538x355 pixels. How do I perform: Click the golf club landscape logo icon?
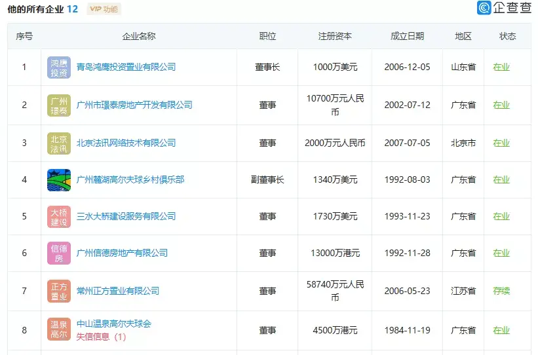[x=59, y=180]
